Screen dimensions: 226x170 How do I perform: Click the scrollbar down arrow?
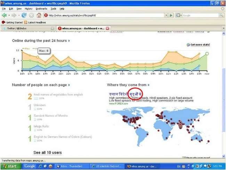point(224,156)
